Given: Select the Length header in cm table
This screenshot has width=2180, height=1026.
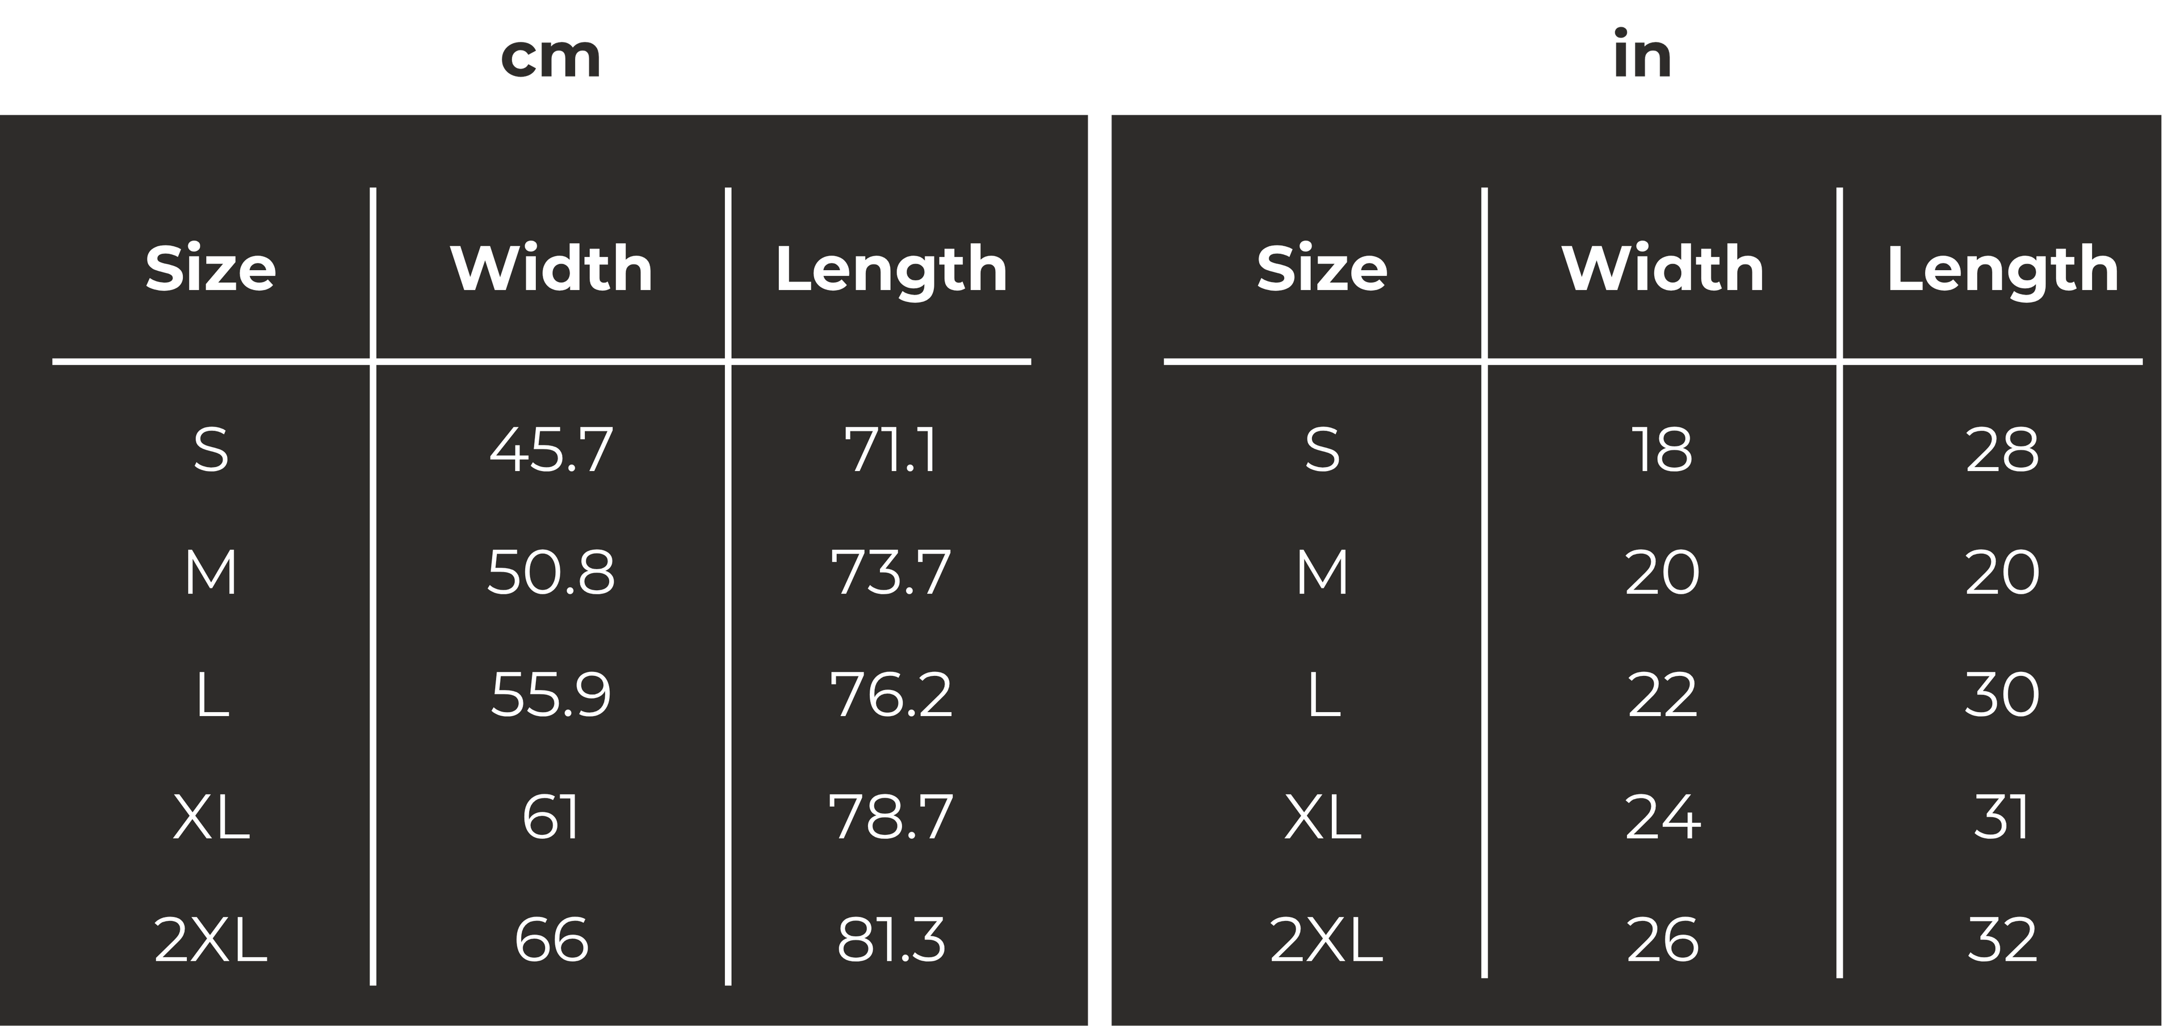Looking at the screenshot, I should [892, 271].
